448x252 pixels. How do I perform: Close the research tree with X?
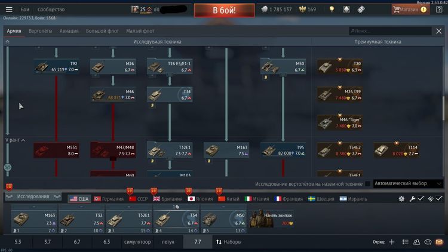tap(438, 31)
